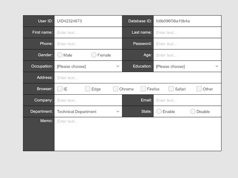
Task: Select the Age input field
Action: [187, 55]
